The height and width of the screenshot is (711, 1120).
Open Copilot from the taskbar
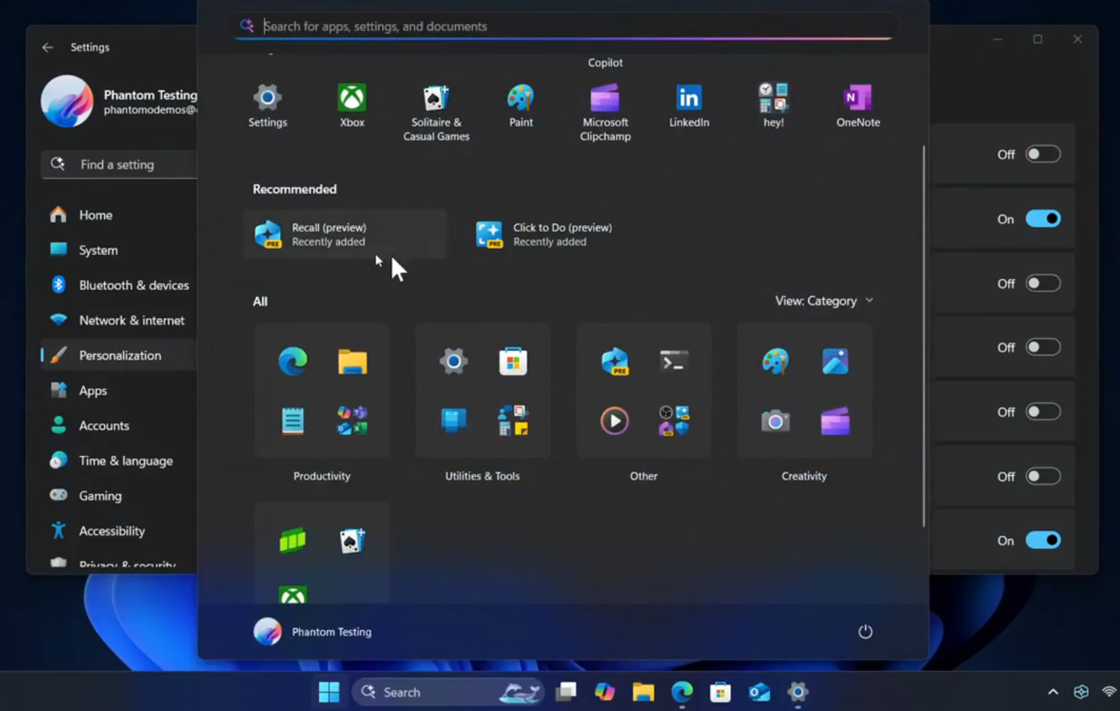(x=604, y=692)
